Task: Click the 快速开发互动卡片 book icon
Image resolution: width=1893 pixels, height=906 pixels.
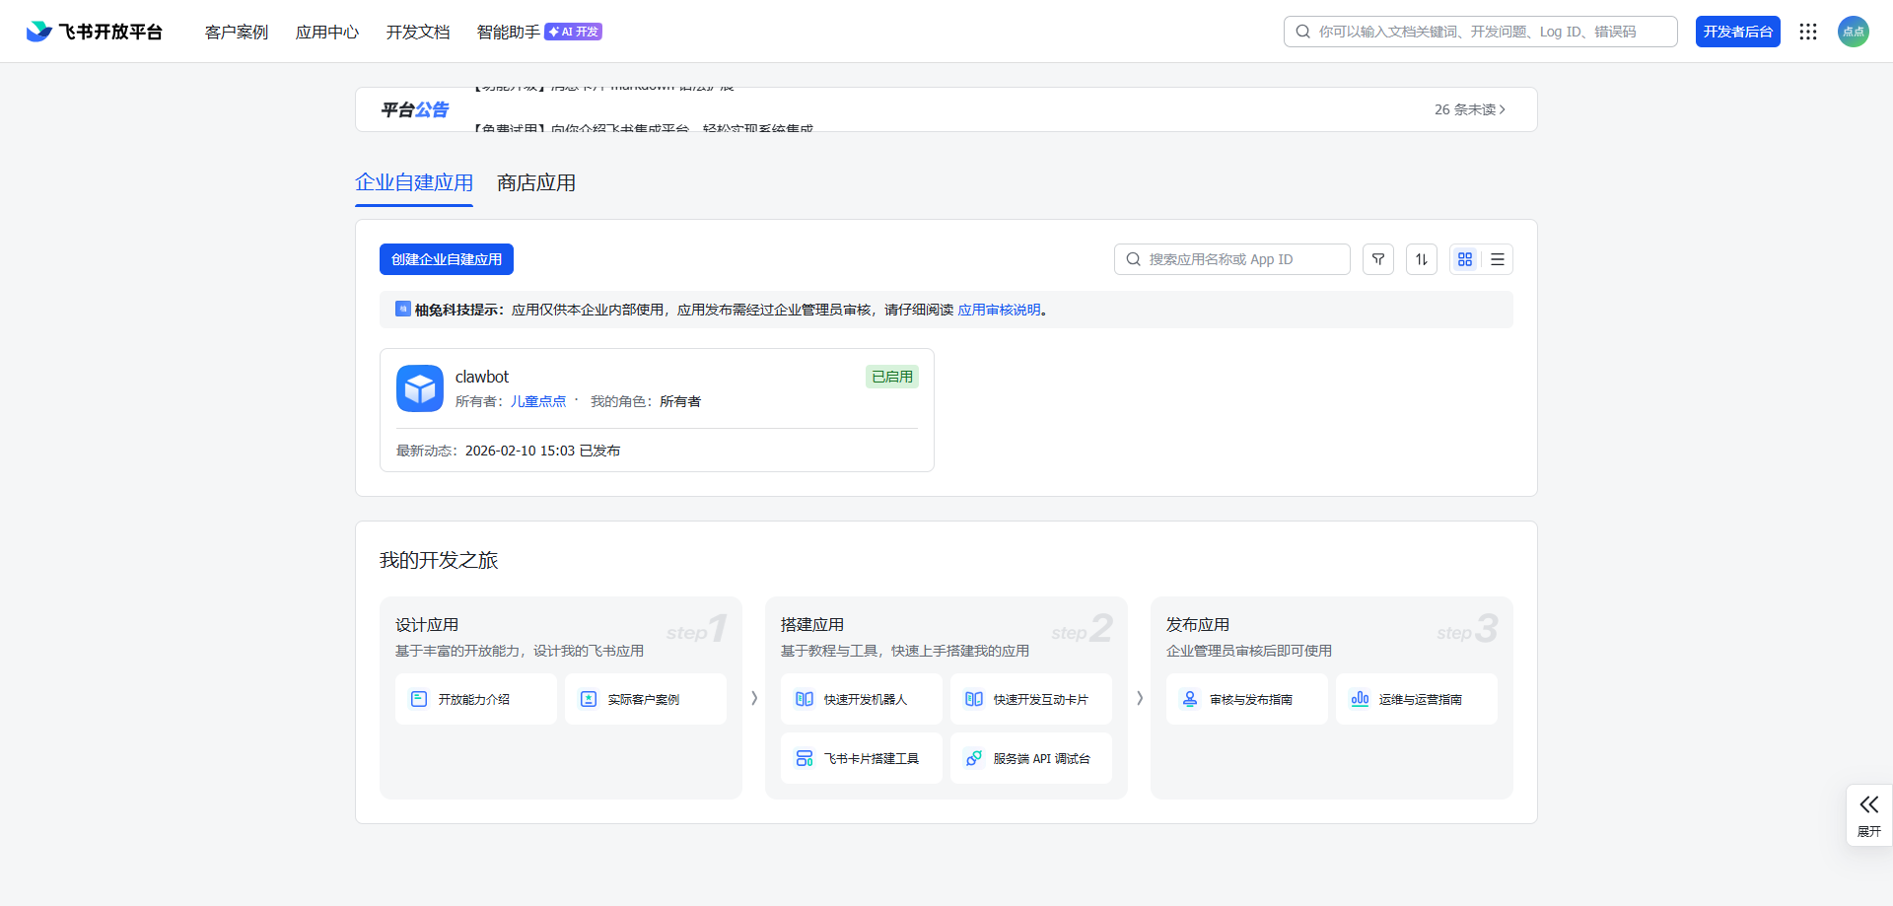Action: (x=974, y=699)
